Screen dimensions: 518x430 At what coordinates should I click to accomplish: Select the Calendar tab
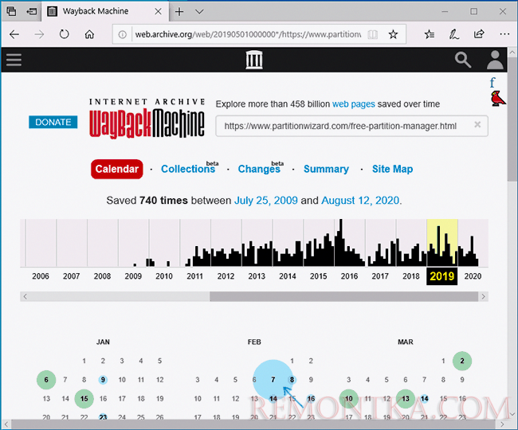(117, 169)
